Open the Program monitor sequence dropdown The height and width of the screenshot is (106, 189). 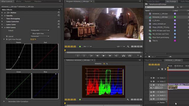pos(91,1)
